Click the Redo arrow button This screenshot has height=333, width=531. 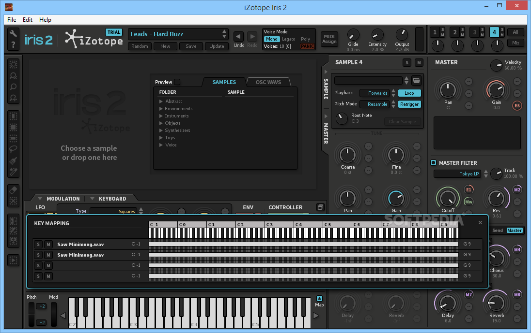[x=252, y=36]
